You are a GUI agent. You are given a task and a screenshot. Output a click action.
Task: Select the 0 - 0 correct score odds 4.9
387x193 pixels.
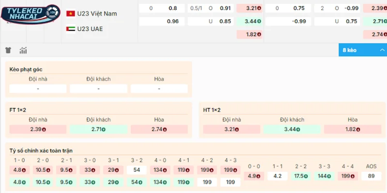[254, 176]
